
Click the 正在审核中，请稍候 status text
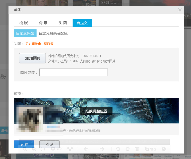[x=40, y=44]
